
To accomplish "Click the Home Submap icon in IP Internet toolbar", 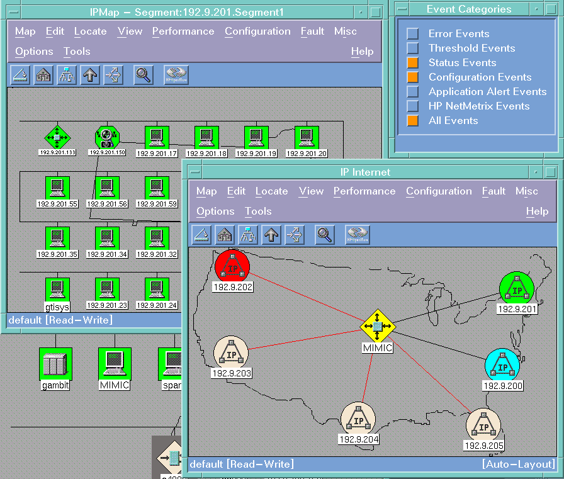I will 225,235.
